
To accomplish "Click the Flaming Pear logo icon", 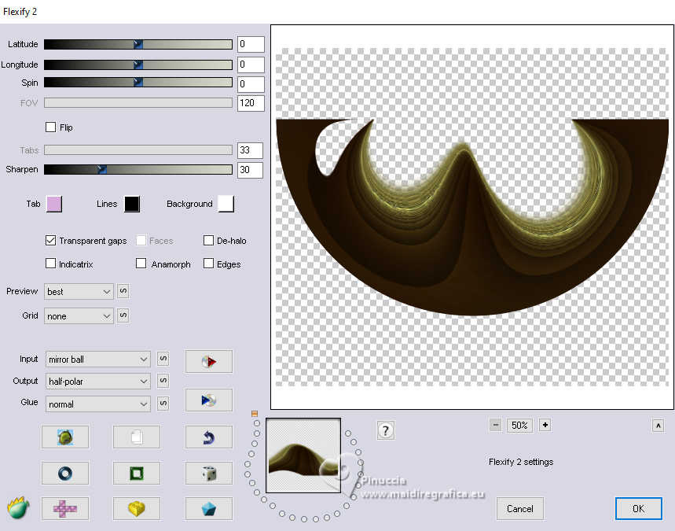I will (19, 507).
